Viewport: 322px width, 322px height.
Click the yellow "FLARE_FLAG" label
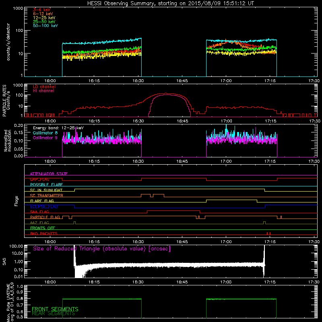[x=42, y=201]
